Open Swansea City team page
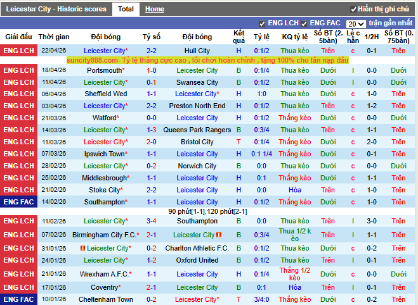This screenshot has height=305, width=418. pyautogui.click(x=197, y=82)
